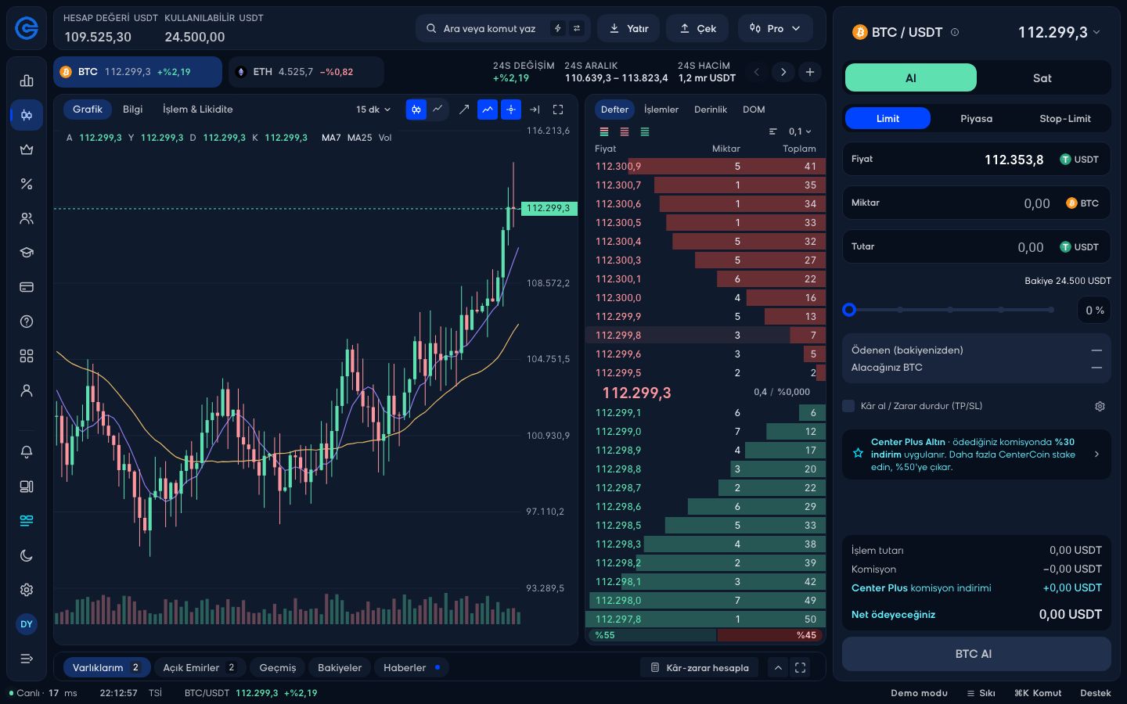
Task: Open the chart in fullscreen mode
Action: (558, 110)
